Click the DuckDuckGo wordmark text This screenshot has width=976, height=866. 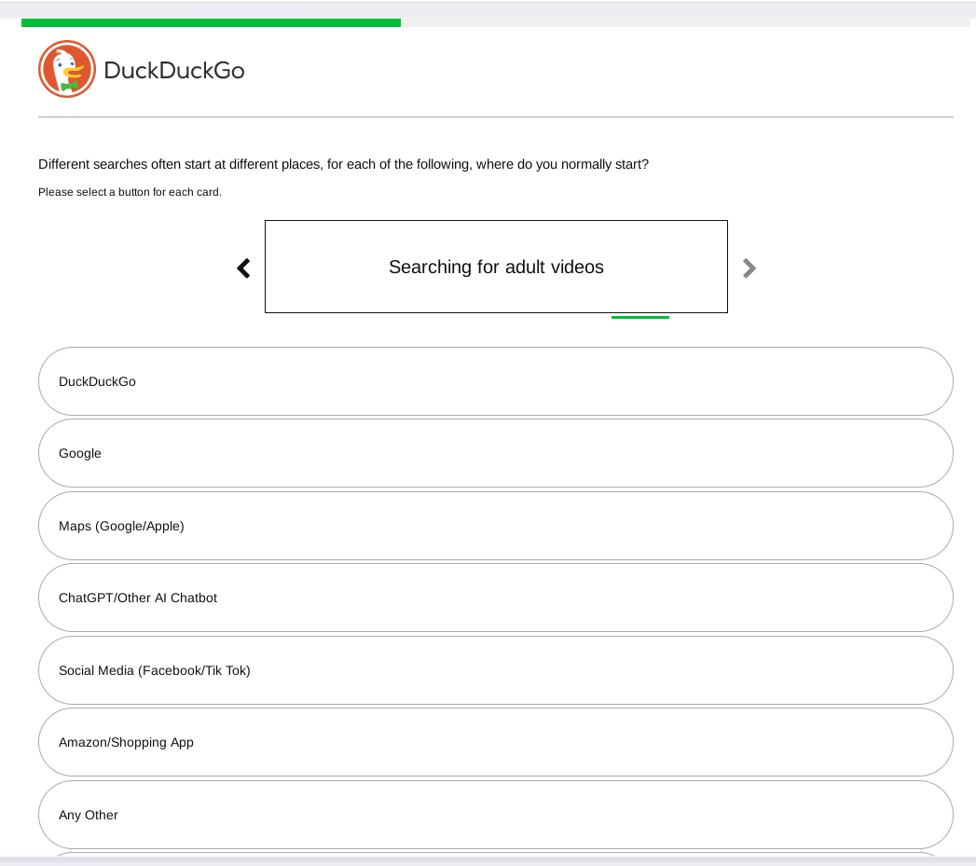174,70
